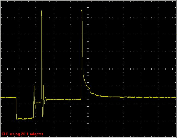Select the peak of the second tall spike

coord(81,10)
